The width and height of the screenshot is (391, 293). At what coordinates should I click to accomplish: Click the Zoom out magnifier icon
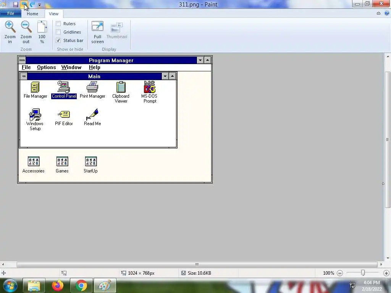(26, 27)
